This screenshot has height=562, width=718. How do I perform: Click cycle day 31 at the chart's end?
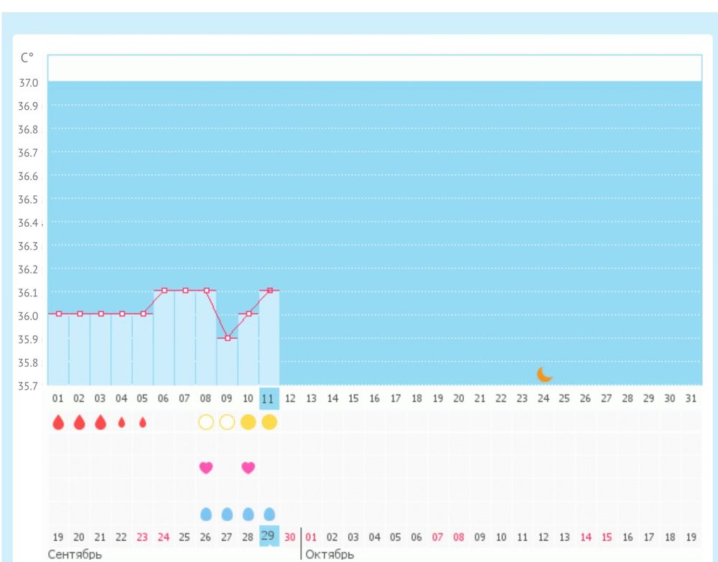click(x=691, y=398)
